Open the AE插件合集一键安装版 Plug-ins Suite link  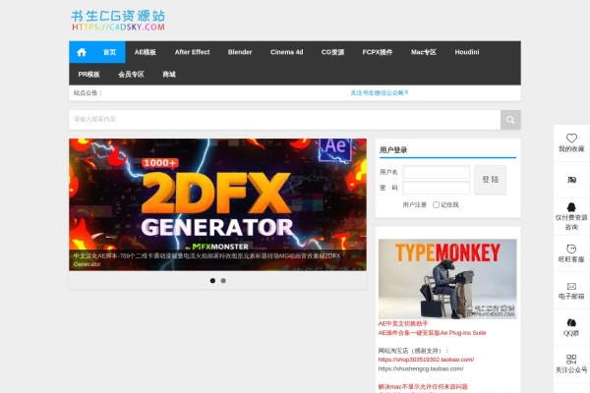pyautogui.click(x=433, y=333)
